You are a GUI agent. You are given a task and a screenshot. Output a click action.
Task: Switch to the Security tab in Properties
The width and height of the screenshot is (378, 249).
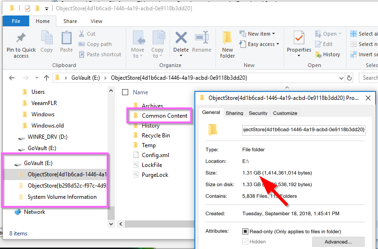[x=258, y=113]
